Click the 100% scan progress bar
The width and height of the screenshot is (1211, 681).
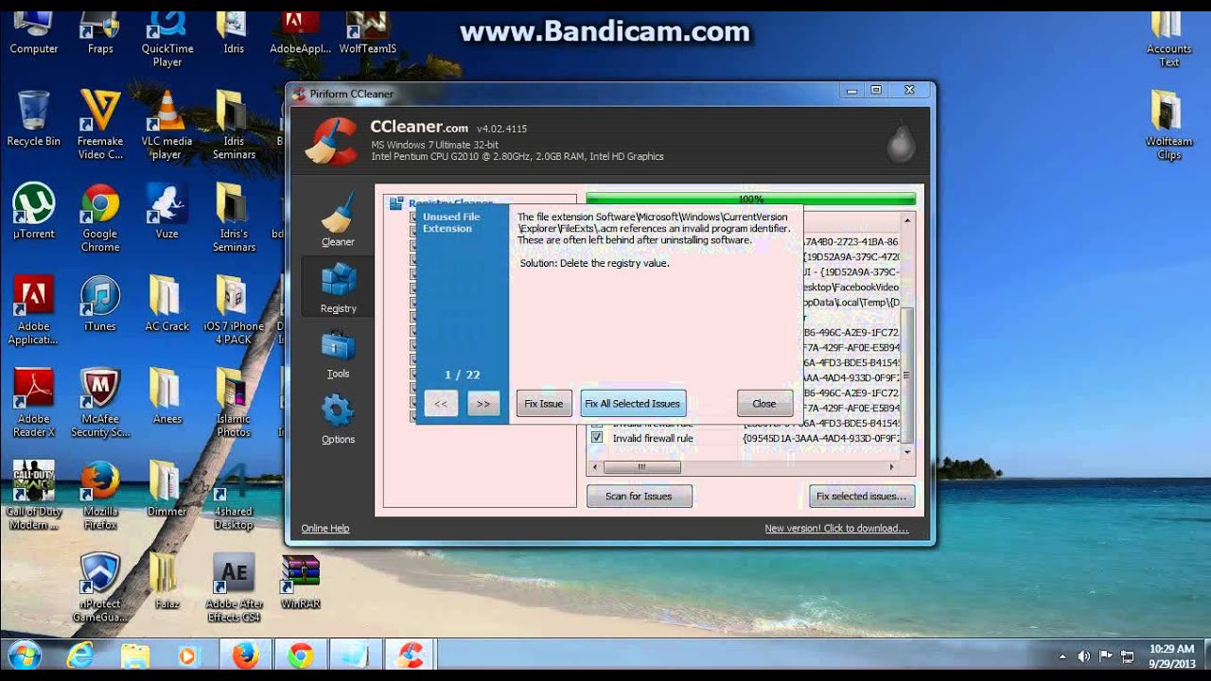click(751, 199)
